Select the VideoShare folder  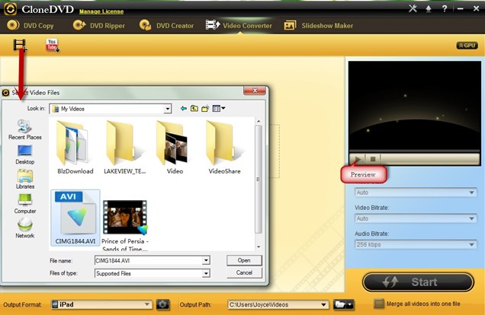pyautogui.click(x=224, y=148)
